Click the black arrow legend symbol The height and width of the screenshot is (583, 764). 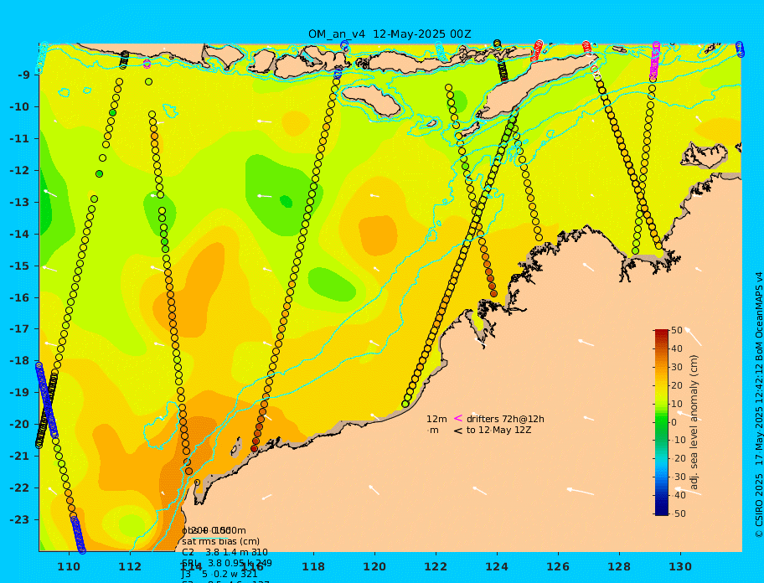[458, 431]
